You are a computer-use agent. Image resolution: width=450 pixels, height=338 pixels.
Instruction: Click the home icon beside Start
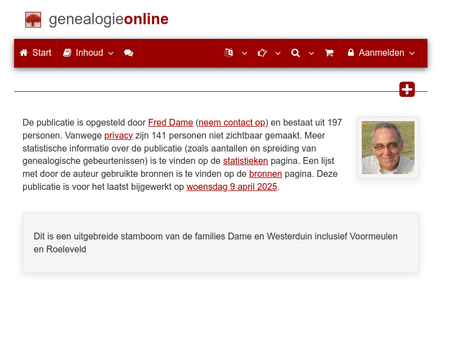pos(23,52)
